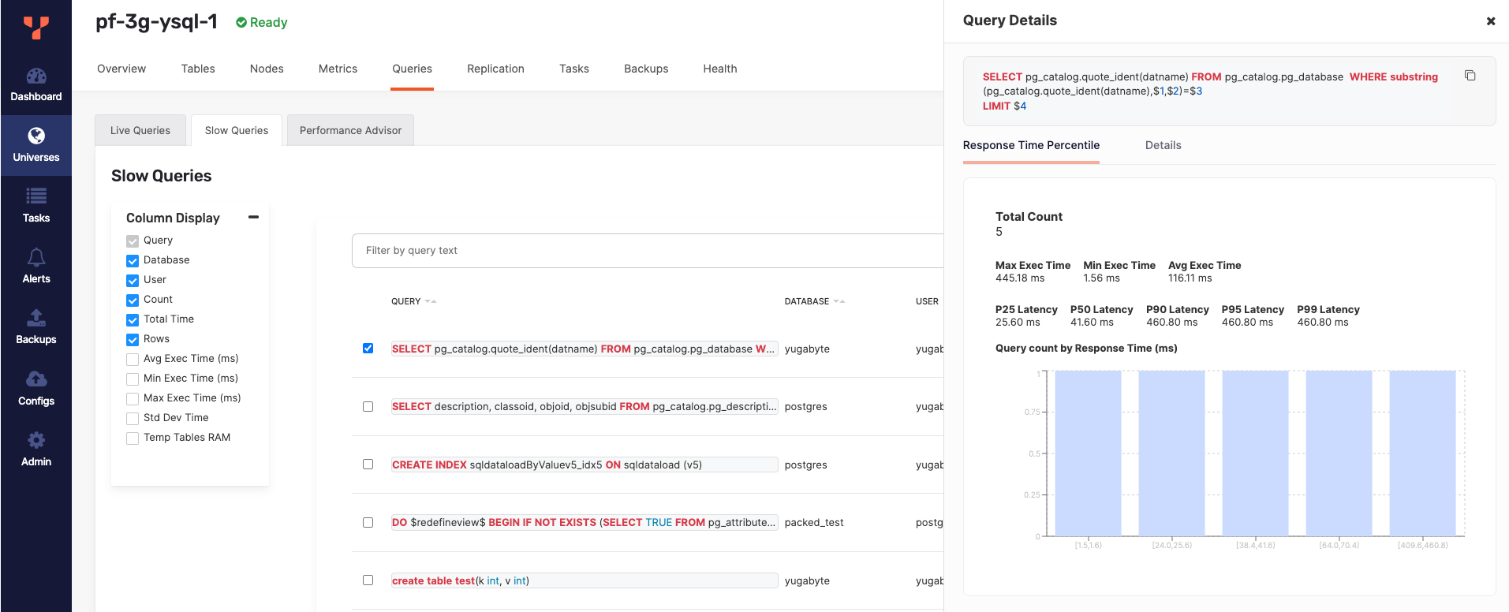Open Admin gear icon
This screenshot has height=612, width=1509.
click(36, 440)
